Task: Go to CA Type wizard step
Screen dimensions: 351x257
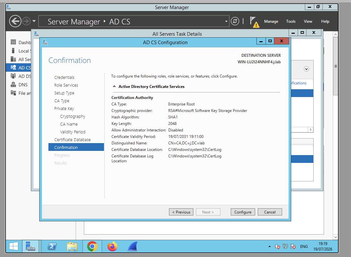Action: click(x=62, y=101)
